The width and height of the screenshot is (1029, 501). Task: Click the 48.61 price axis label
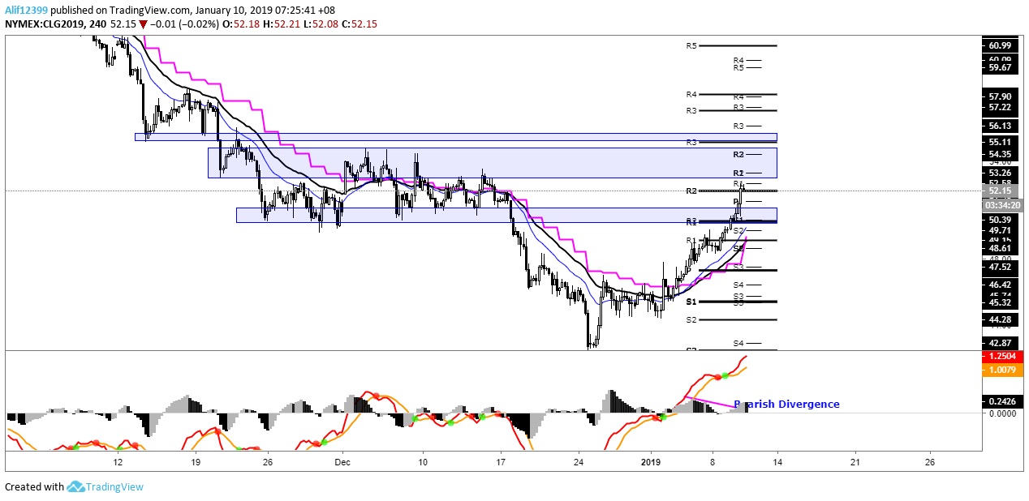[x=1000, y=249]
